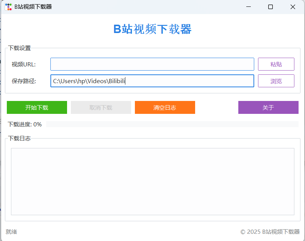Click the © 2025 B站视频下载器 copyright text
305x241 pixels.
click(270, 232)
